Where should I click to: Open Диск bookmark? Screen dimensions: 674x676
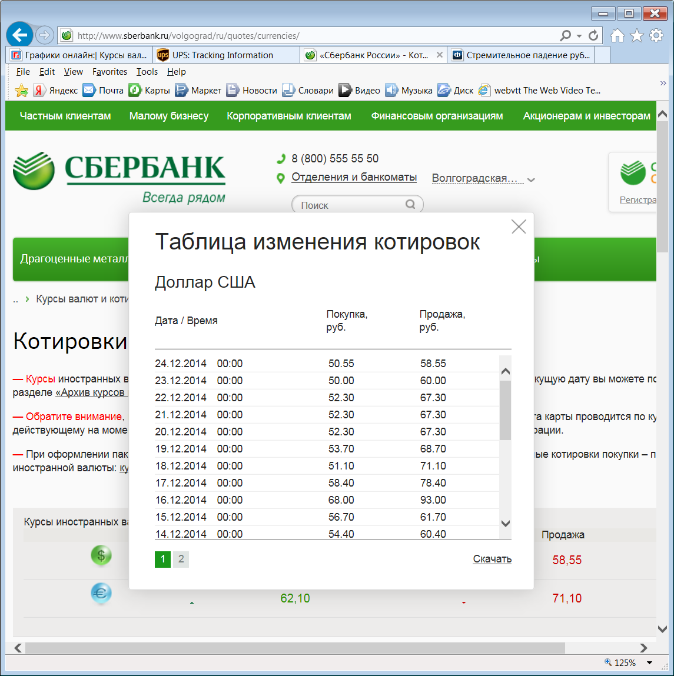(456, 91)
